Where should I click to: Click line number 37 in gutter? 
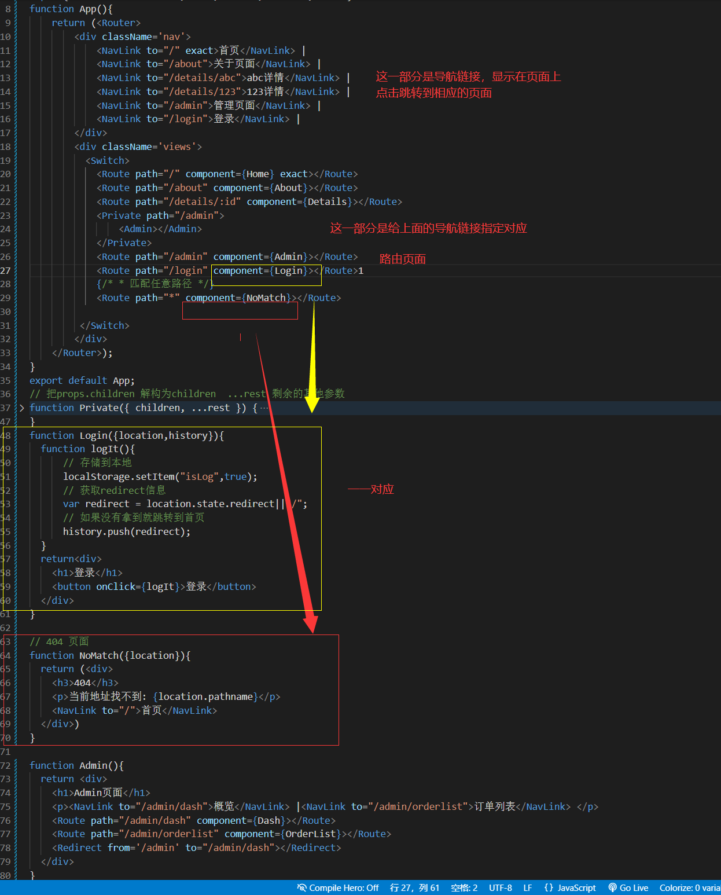tap(6, 408)
